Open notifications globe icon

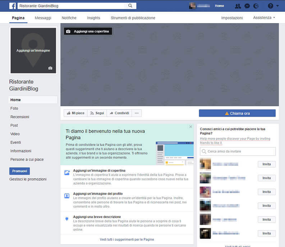[256, 6]
